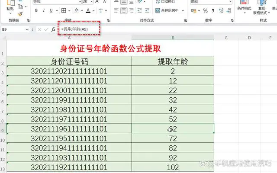Toggle center horizontal alignment

click(x=124, y=11)
